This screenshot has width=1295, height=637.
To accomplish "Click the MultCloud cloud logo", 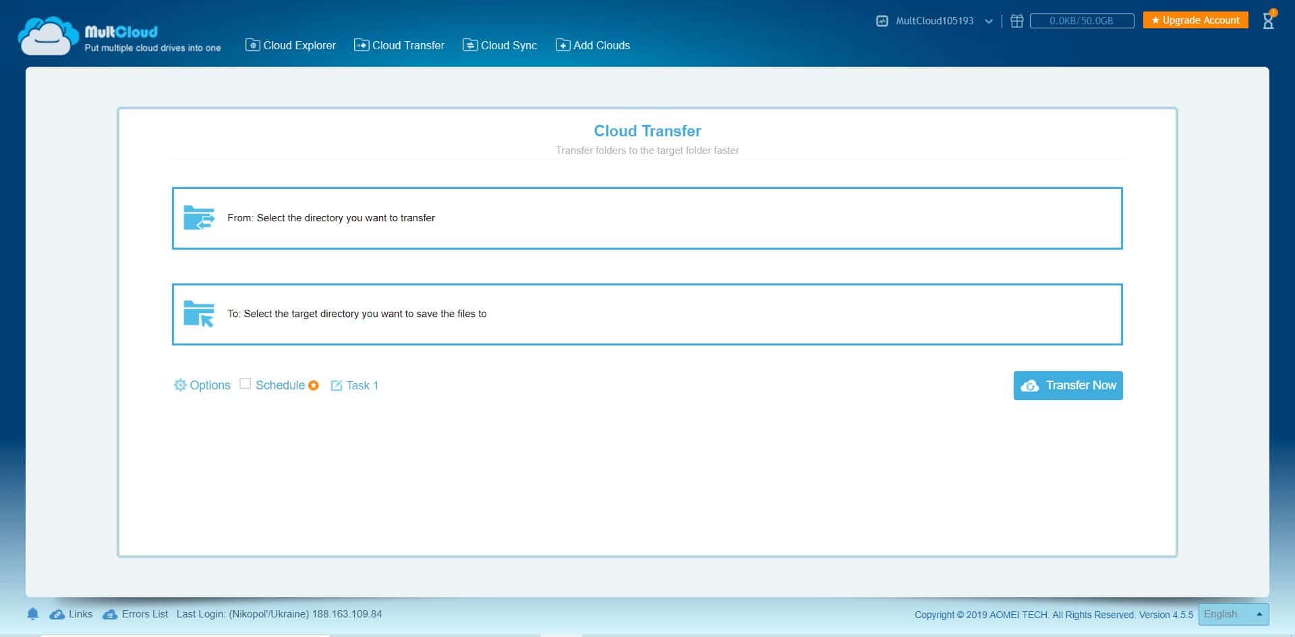I will [47, 36].
